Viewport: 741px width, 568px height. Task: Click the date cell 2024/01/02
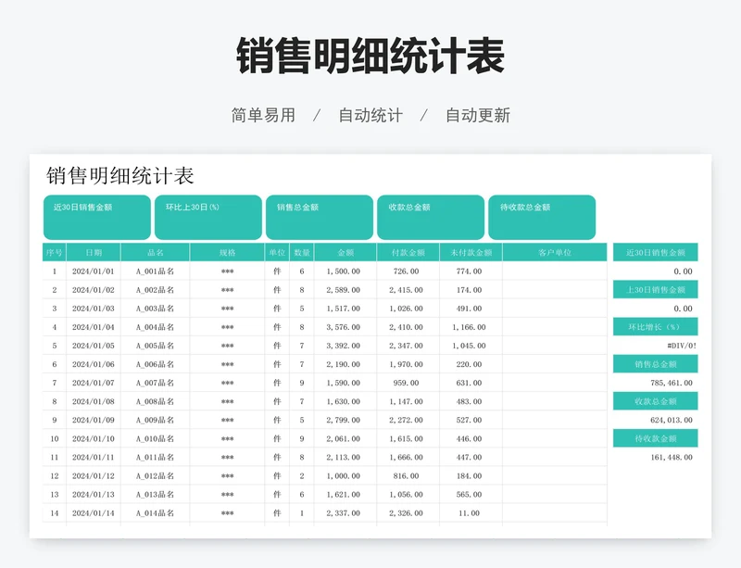[x=94, y=290]
